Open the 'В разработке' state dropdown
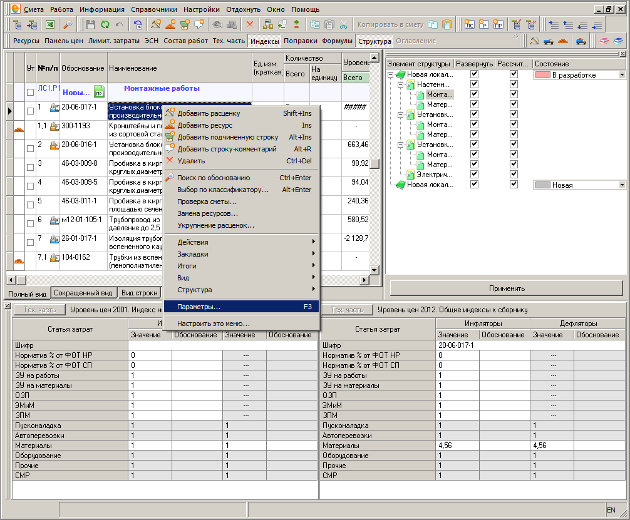Screen dimensions: 630x520 622,74
